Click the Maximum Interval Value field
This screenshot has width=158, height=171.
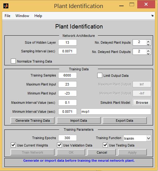tap(68, 103)
